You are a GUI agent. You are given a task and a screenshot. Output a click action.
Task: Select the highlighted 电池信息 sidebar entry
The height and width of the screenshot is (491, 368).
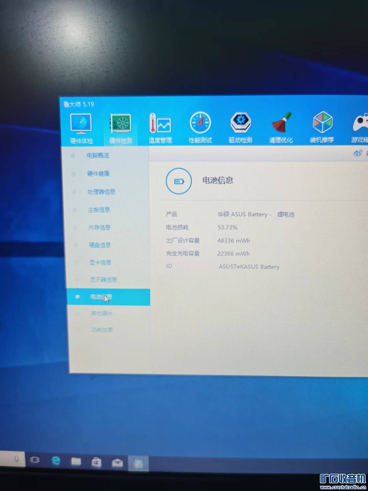coord(108,297)
